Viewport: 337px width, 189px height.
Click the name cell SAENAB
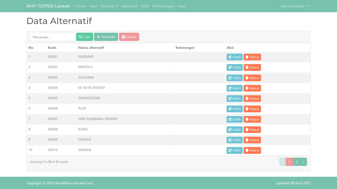pos(84,150)
